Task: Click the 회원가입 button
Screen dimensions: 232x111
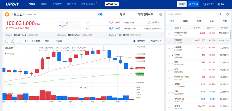Action: (x=193, y=4)
